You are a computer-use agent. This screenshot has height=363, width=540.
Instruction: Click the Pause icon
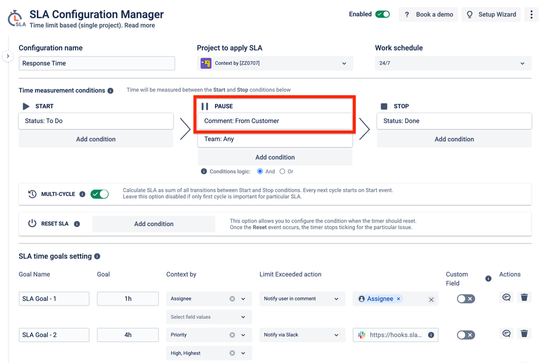tap(205, 106)
